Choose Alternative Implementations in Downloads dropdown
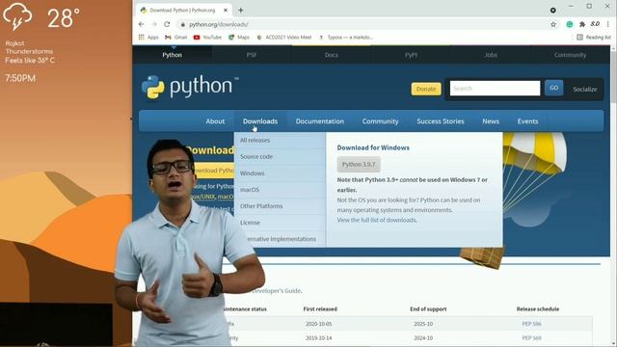 point(282,239)
